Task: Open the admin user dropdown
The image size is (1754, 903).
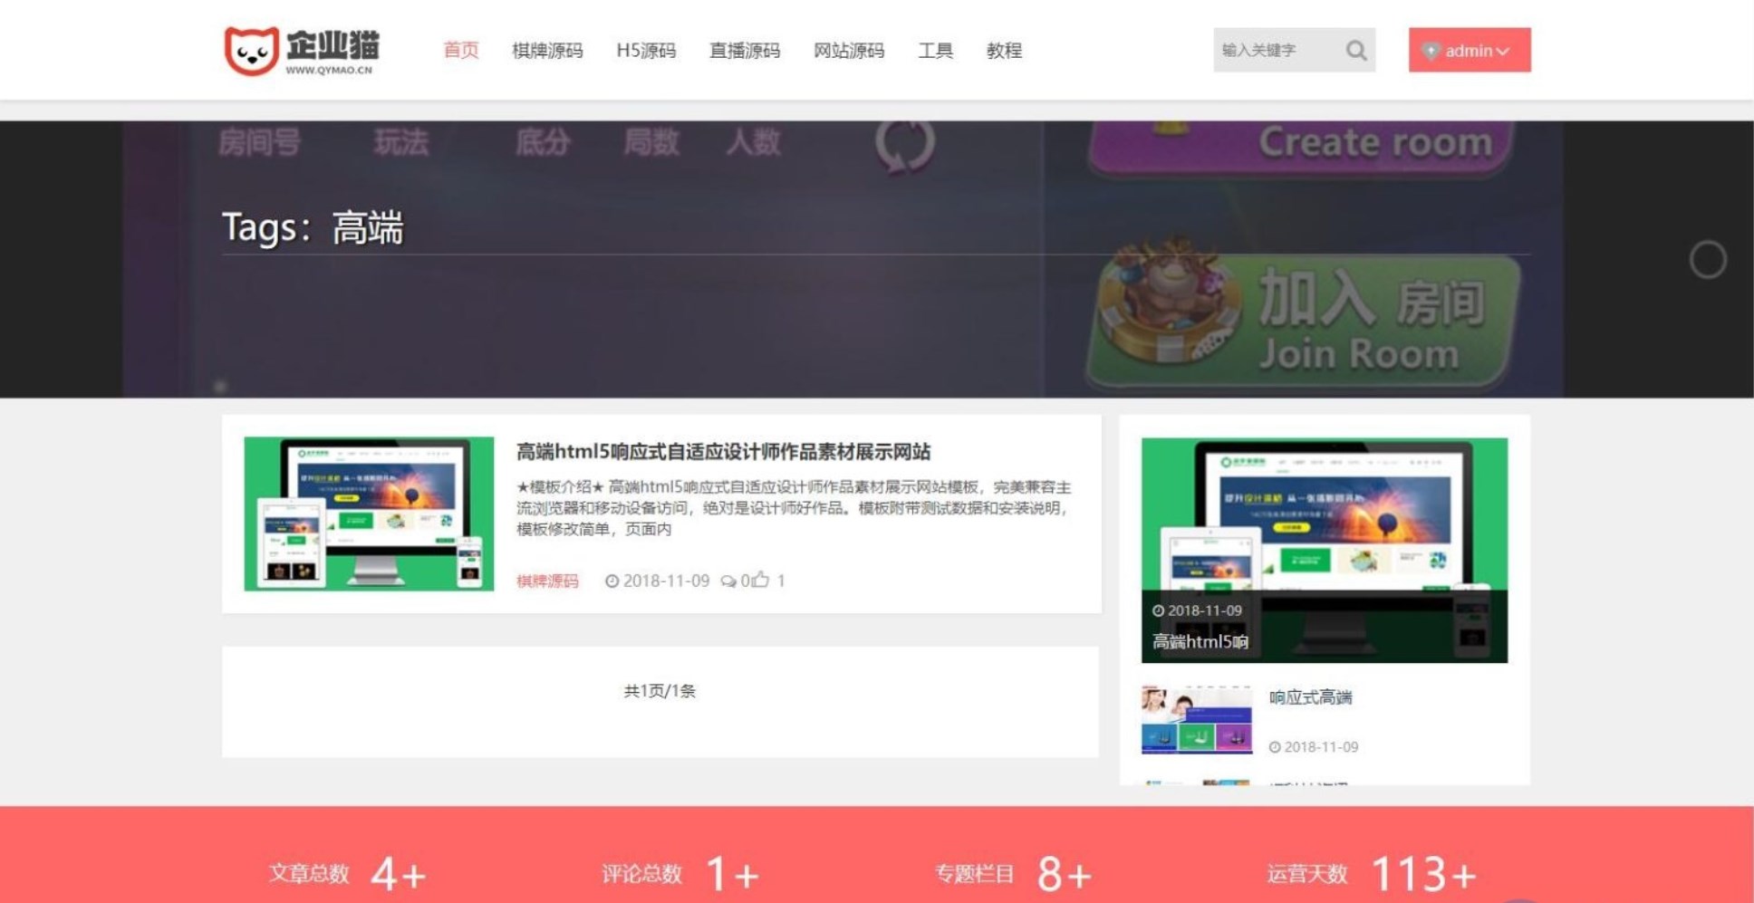Action: point(1469,50)
